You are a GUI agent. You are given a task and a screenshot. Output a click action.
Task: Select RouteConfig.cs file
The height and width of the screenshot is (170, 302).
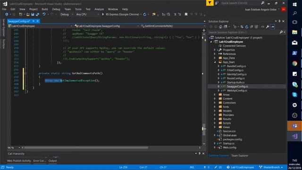(x=236, y=78)
